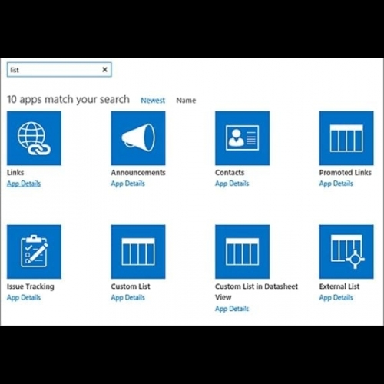Screen dimensions: 384x384
Task: Select the Custom List tile
Action: 138,252
